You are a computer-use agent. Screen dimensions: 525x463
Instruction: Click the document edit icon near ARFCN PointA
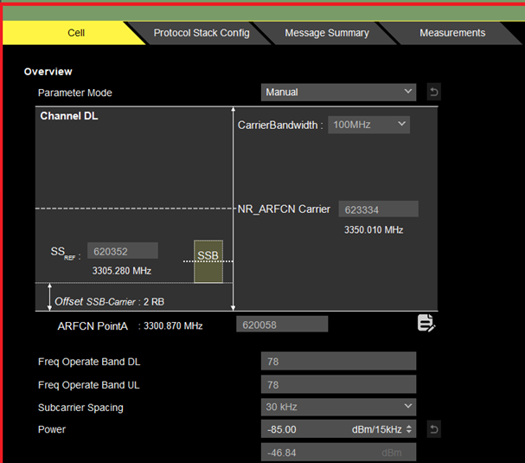tap(426, 324)
